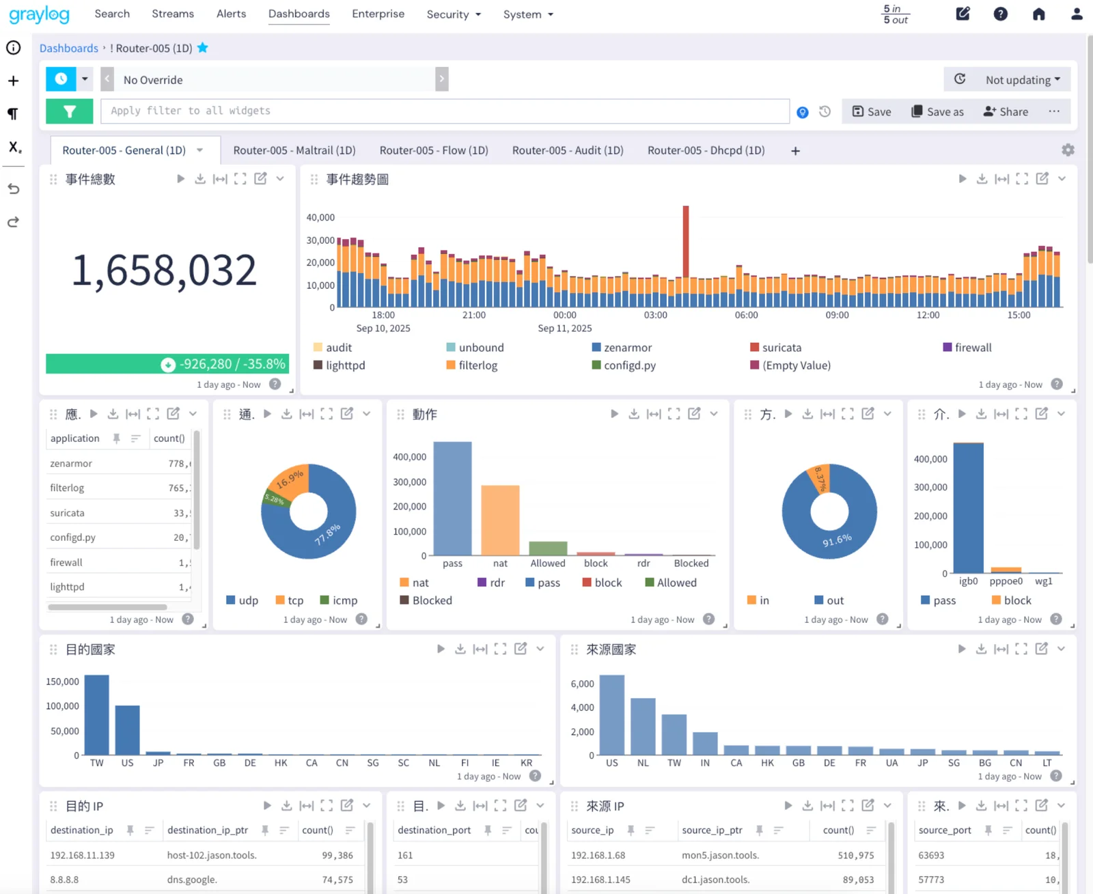Open the time range clock button

(x=61, y=79)
